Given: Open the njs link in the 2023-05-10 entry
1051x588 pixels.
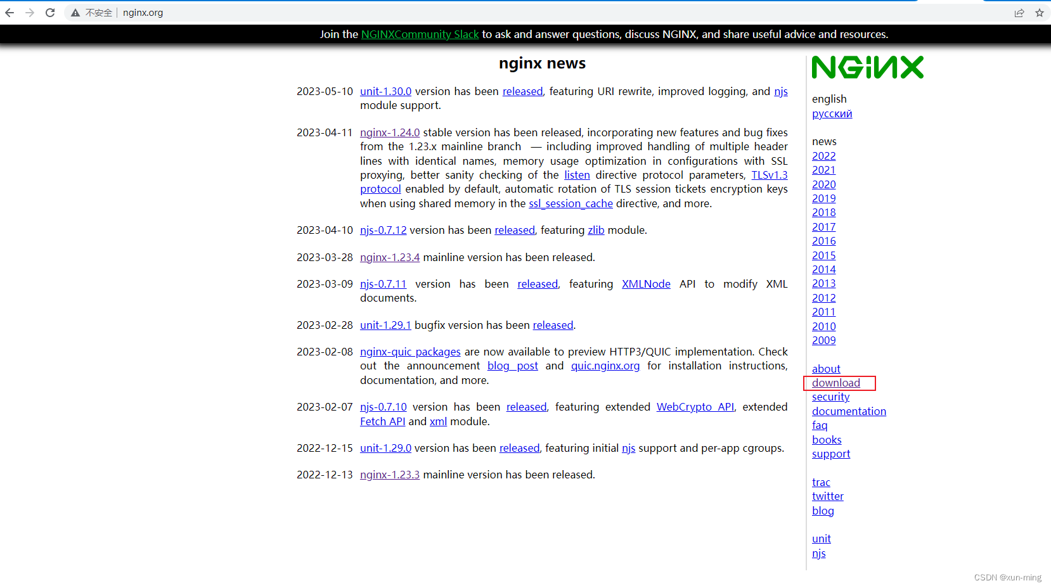Looking at the screenshot, I should point(781,91).
